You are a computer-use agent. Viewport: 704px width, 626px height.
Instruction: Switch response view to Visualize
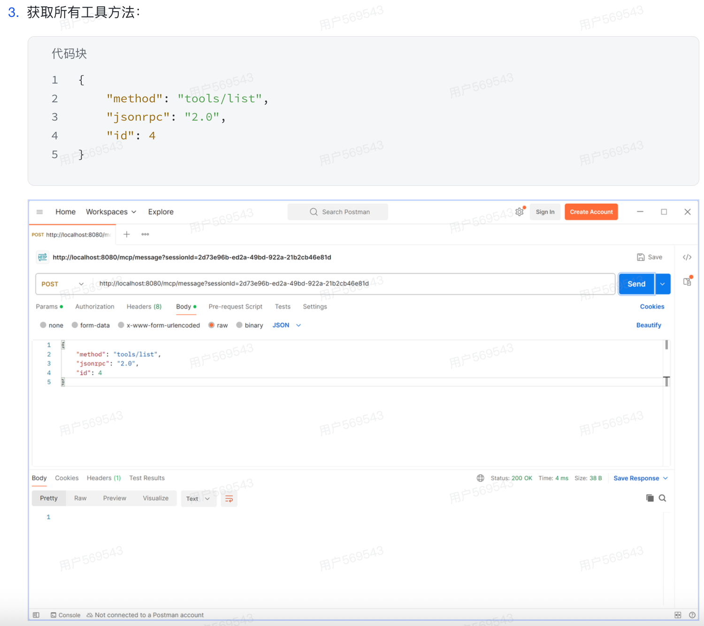(x=156, y=498)
